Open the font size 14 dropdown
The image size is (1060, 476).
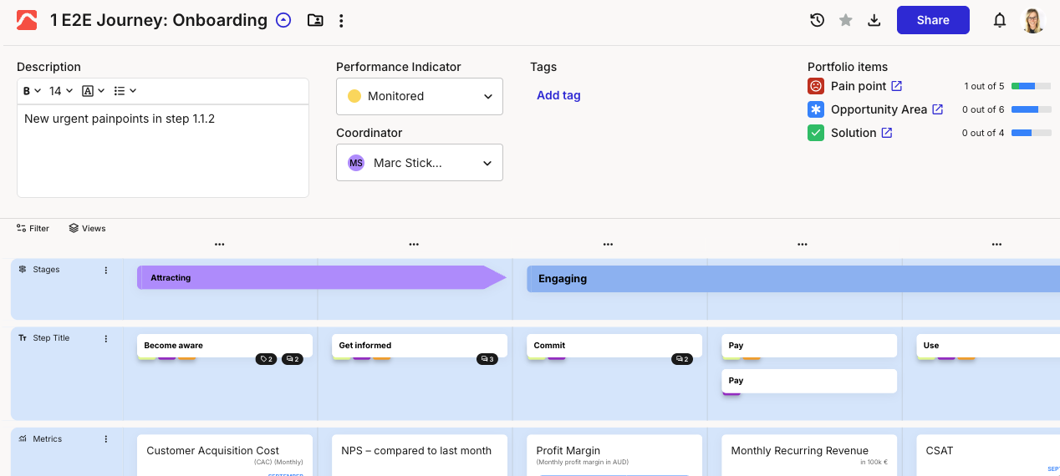point(61,91)
